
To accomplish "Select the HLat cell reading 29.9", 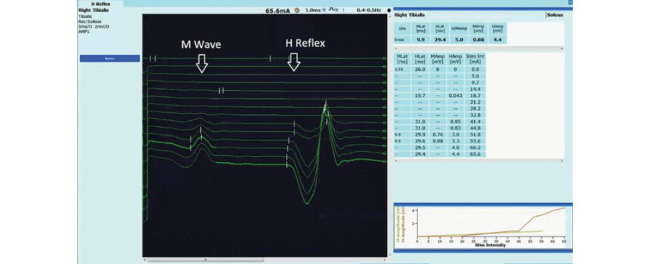I will pos(420,135).
